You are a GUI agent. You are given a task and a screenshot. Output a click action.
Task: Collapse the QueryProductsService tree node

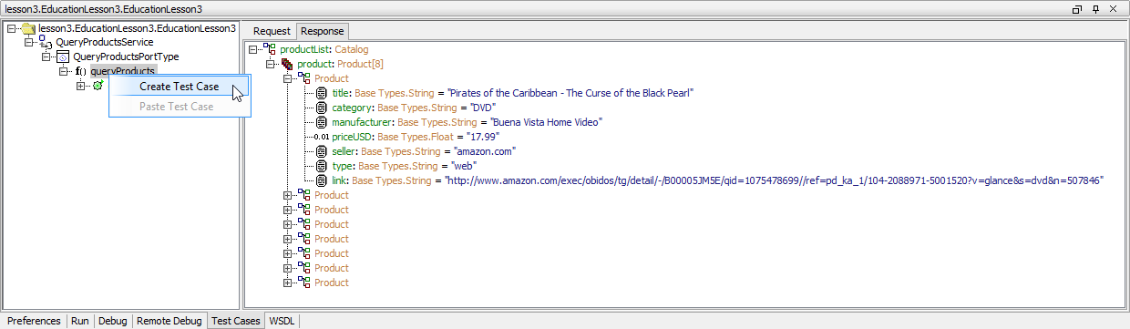(28, 42)
